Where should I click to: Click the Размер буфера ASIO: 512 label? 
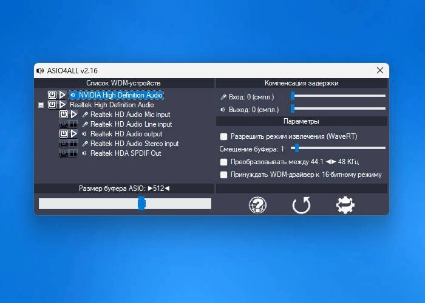tap(124, 188)
